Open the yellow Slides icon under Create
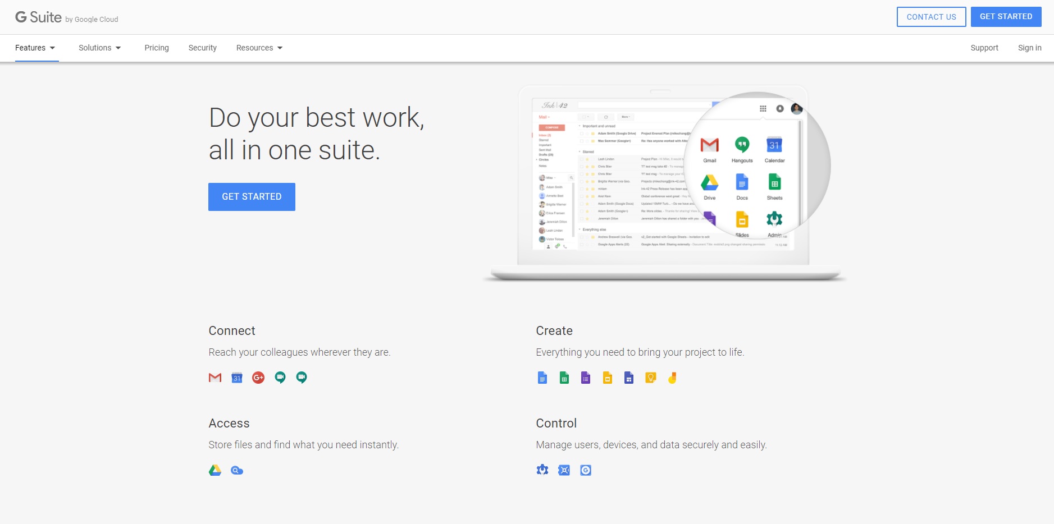This screenshot has width=1054, height=524. (608, 378)
